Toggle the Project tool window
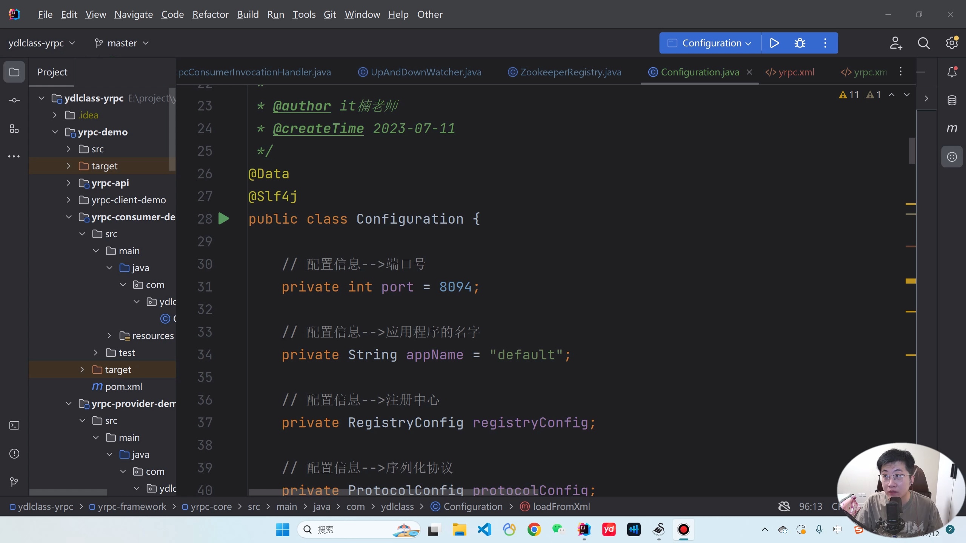 click(14, 72)
